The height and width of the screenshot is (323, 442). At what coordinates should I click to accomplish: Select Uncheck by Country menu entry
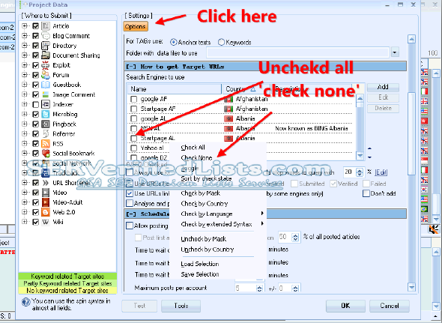(x=208, y=250)
